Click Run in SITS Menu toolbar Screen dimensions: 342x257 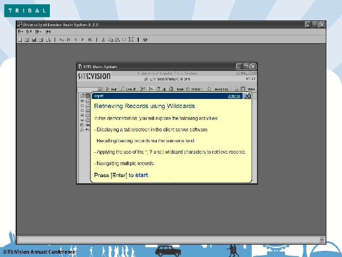pyautogui.click(x=112, y=89)
